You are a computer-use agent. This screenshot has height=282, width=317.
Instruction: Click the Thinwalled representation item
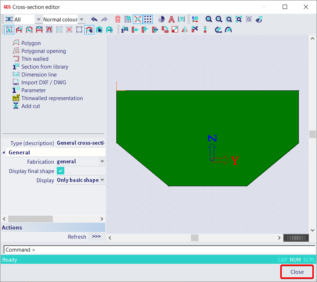[x=52, y=98]
